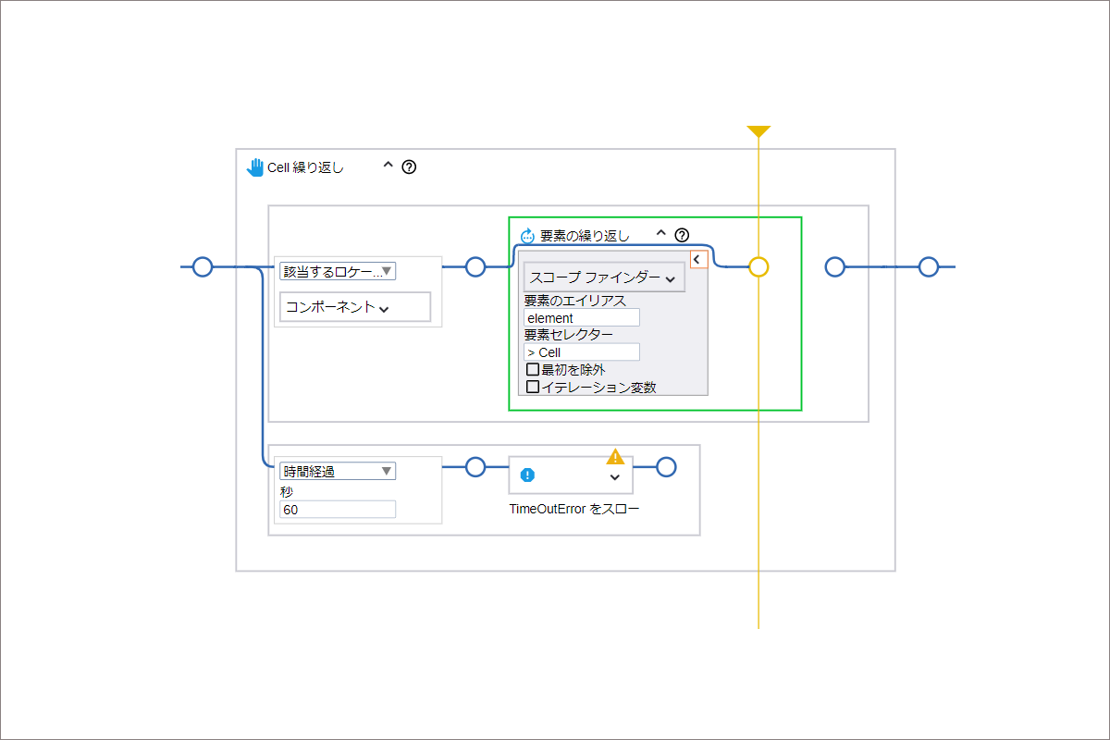Screen dimensions: 1110x740
Task: Enable the 最初を除外 checkbox
Action: [532, 369]
